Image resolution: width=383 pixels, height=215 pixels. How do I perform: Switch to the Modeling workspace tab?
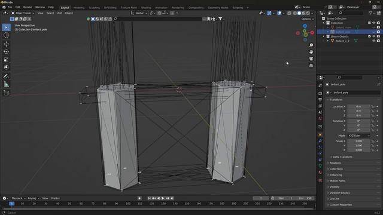(x=79, y=8)
